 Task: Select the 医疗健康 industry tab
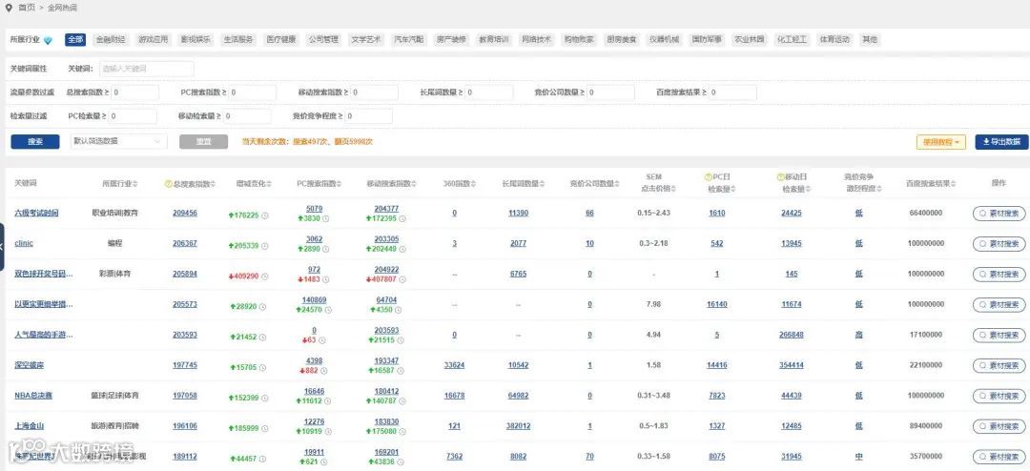tap(280, 39)
